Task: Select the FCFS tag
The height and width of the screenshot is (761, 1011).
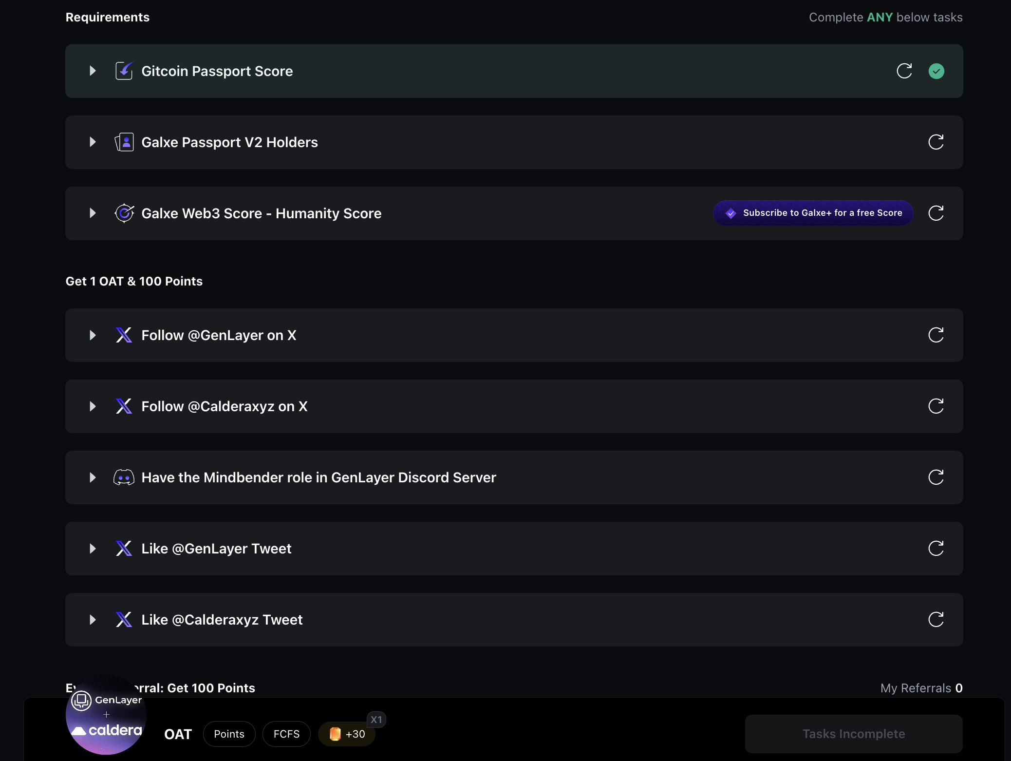Action: pos(286,734)
